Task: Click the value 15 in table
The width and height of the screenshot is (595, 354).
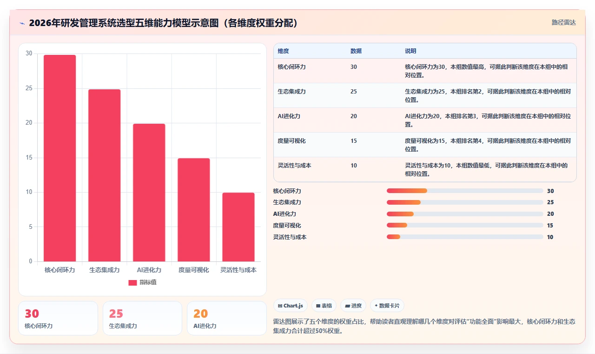Action: [354, 141]
